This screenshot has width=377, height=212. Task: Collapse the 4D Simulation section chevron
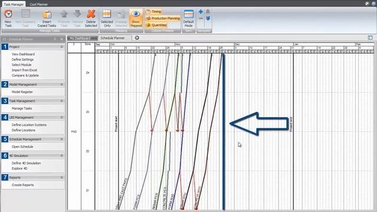tap(61, 155)
